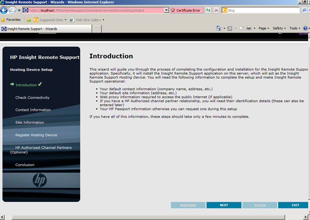Go forward with the Forward arrow button

12,10
